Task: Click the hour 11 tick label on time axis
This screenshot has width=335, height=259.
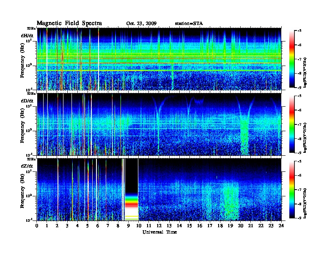Action: click(149, 226)
